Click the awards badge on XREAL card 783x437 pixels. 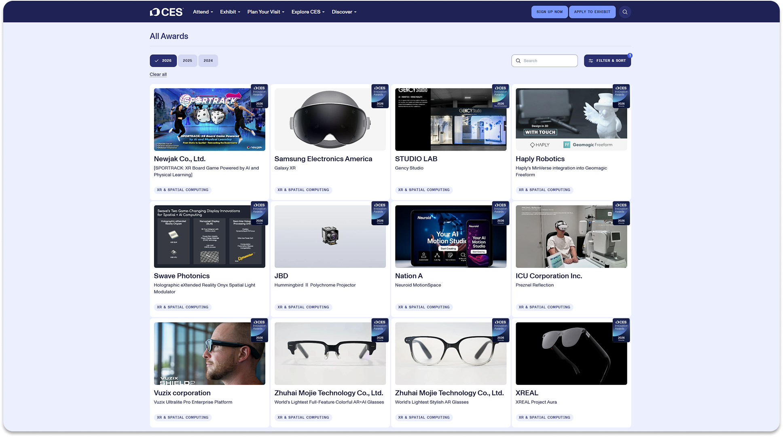click(x=621, y=331)
